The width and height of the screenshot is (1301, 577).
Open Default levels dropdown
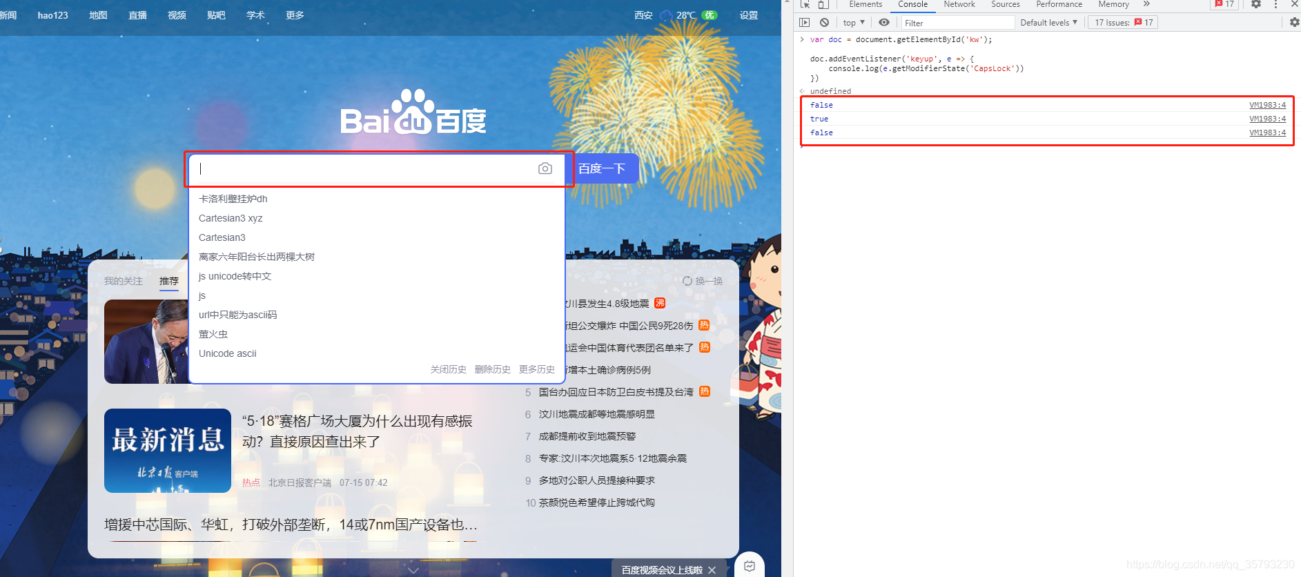1049,22
